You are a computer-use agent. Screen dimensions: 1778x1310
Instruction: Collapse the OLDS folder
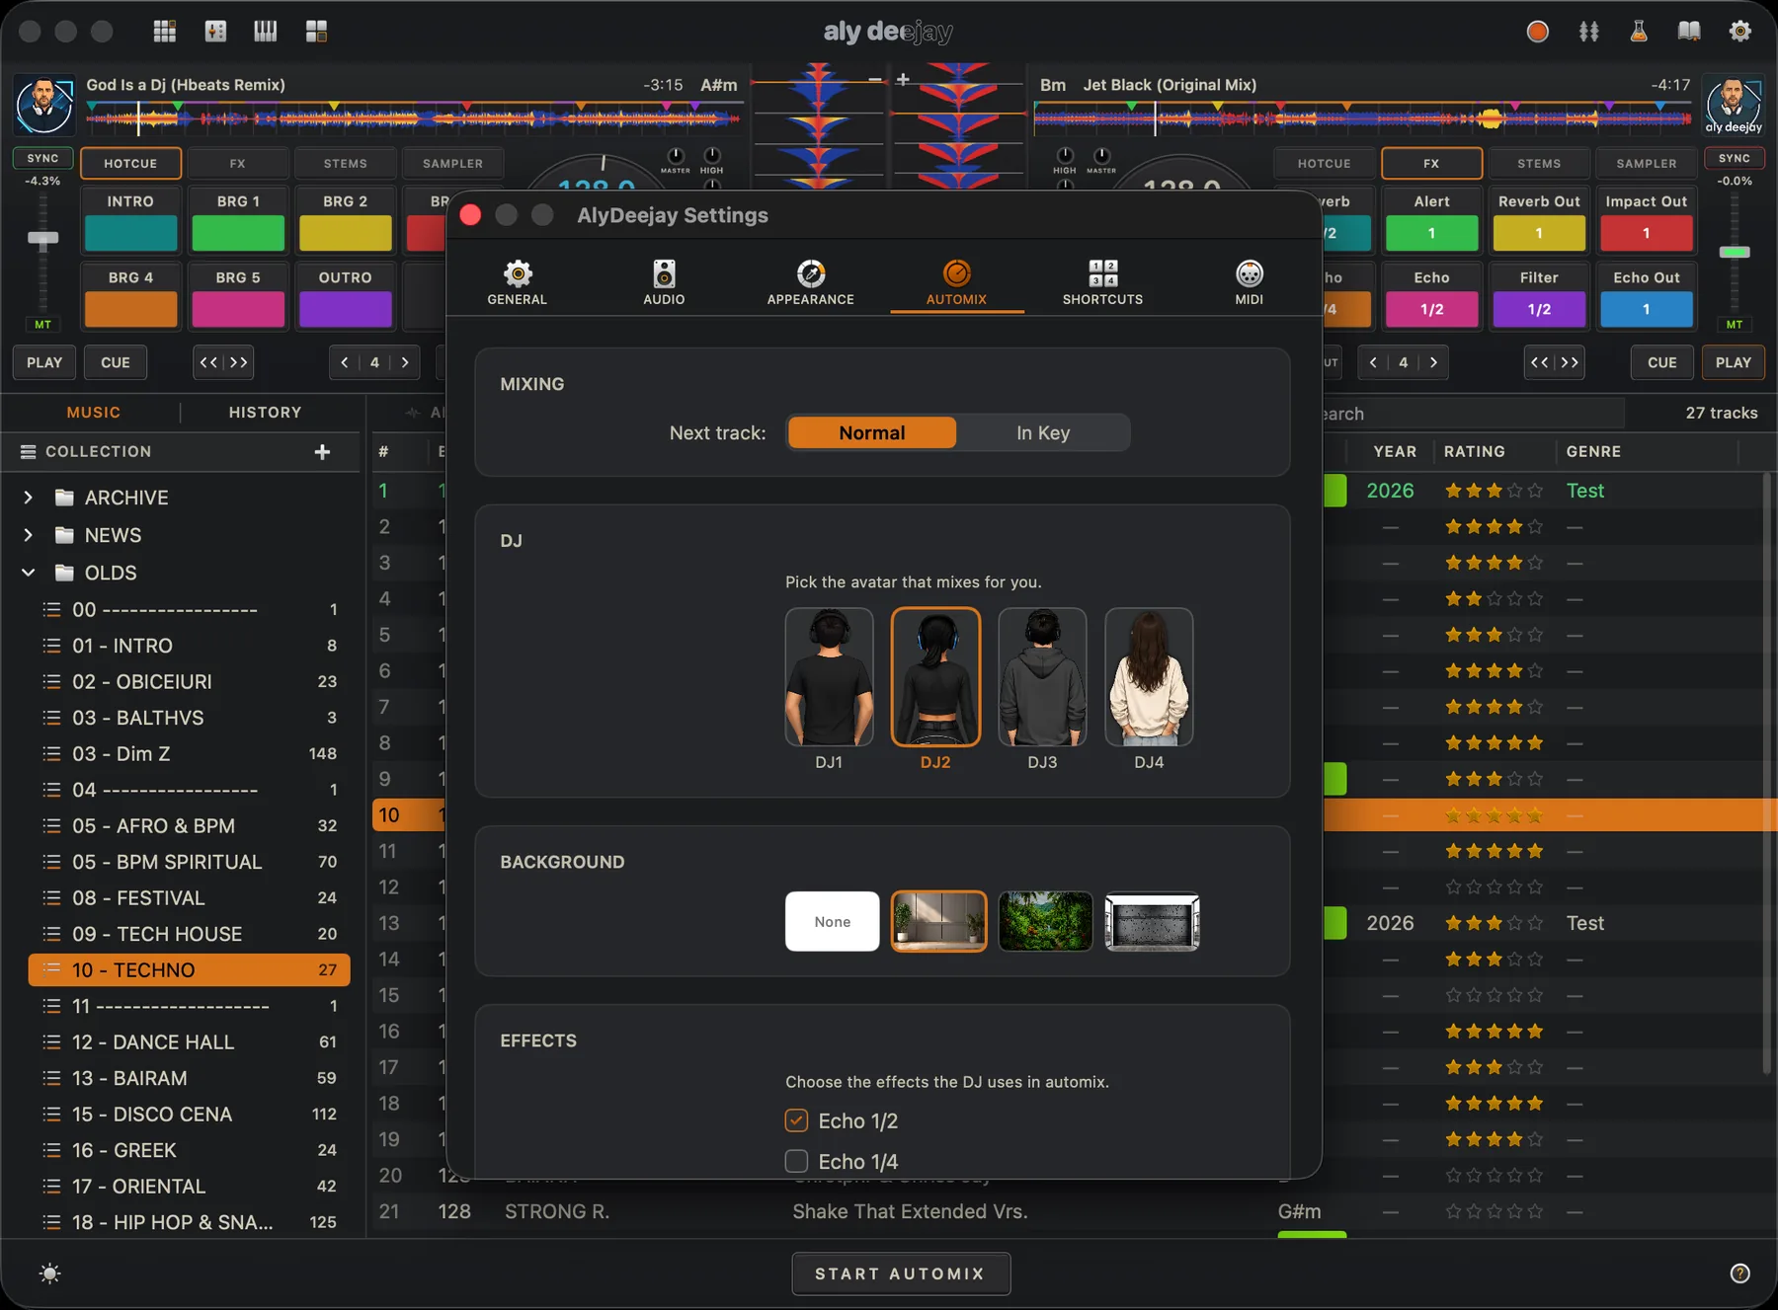point(28,573)
